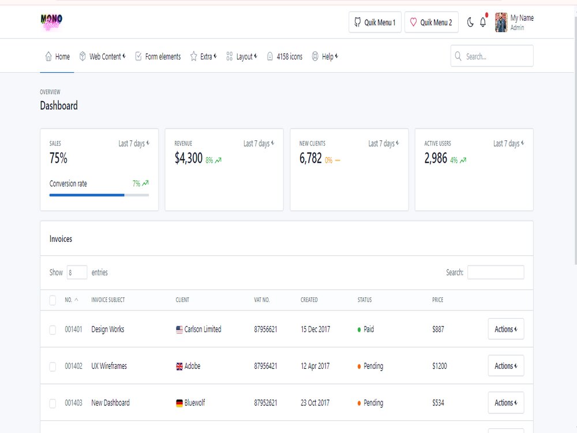This screenshot has height=433, width=577.
Task: Click the Home house icon
Action: 48,57
